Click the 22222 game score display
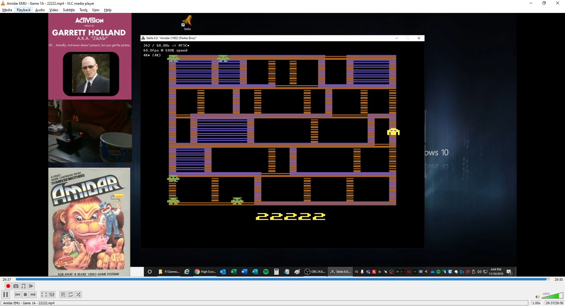Screen dimensions: 565x306 (290, 217)
